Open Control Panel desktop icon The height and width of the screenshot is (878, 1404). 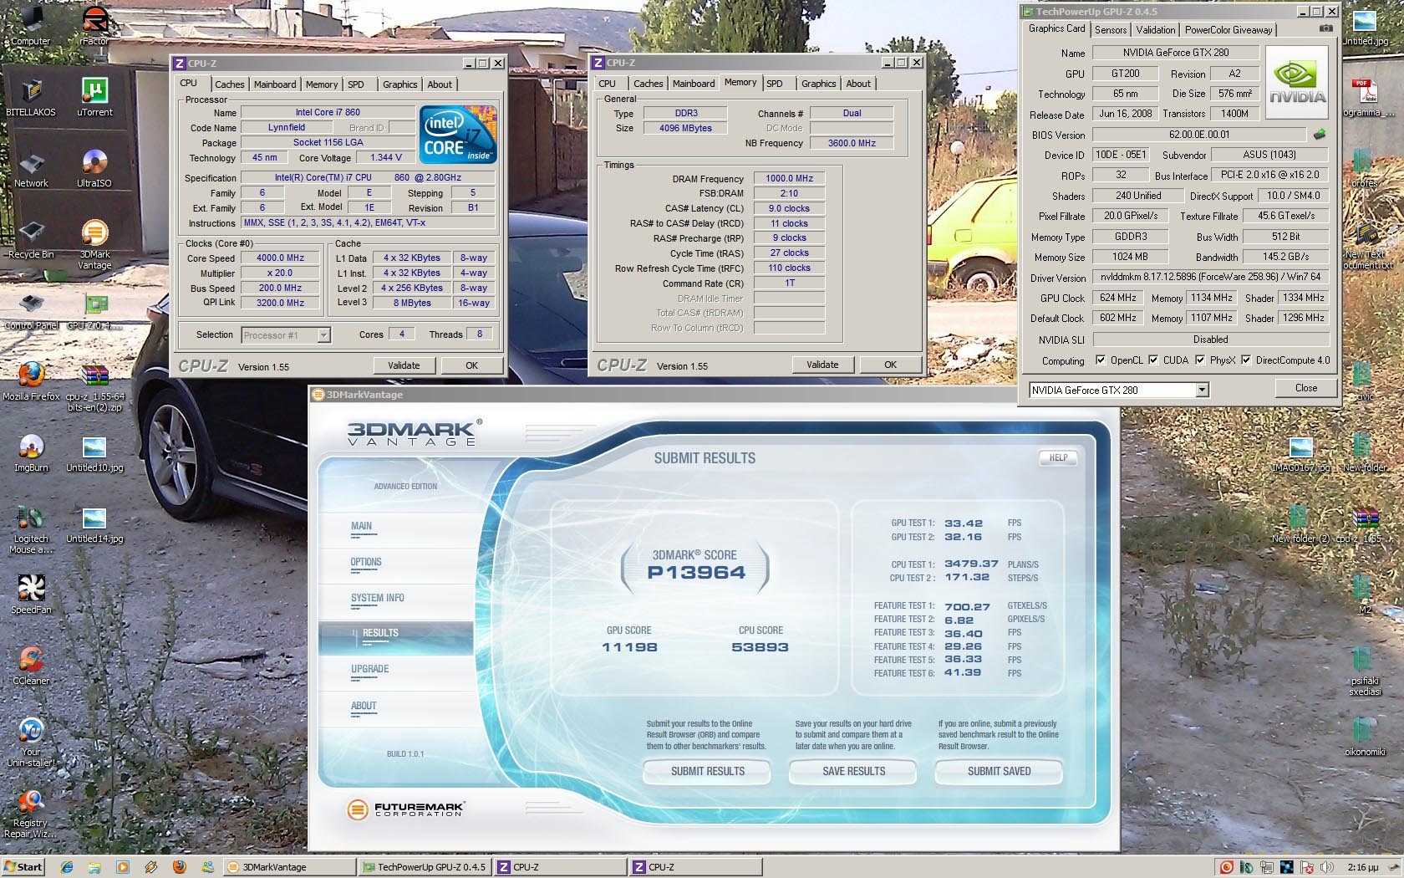(x=31, y=312)
